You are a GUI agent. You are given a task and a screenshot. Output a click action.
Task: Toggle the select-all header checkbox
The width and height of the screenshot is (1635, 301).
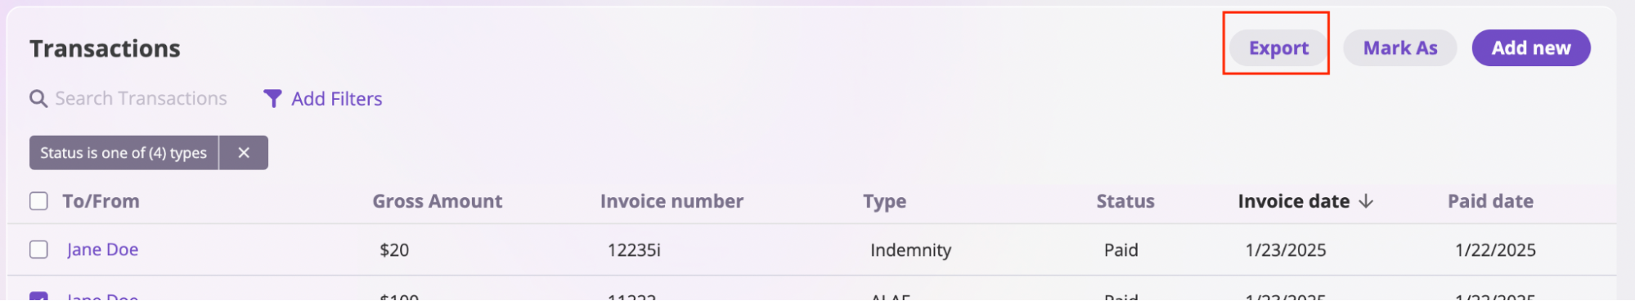(38, 201)
